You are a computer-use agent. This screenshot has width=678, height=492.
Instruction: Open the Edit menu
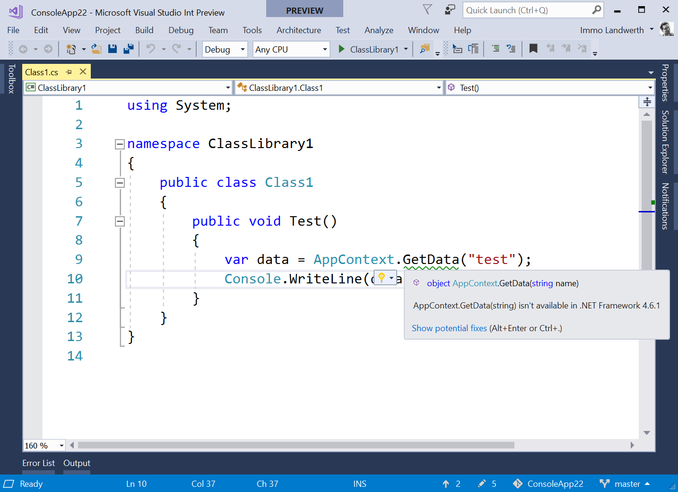(41, 30)
